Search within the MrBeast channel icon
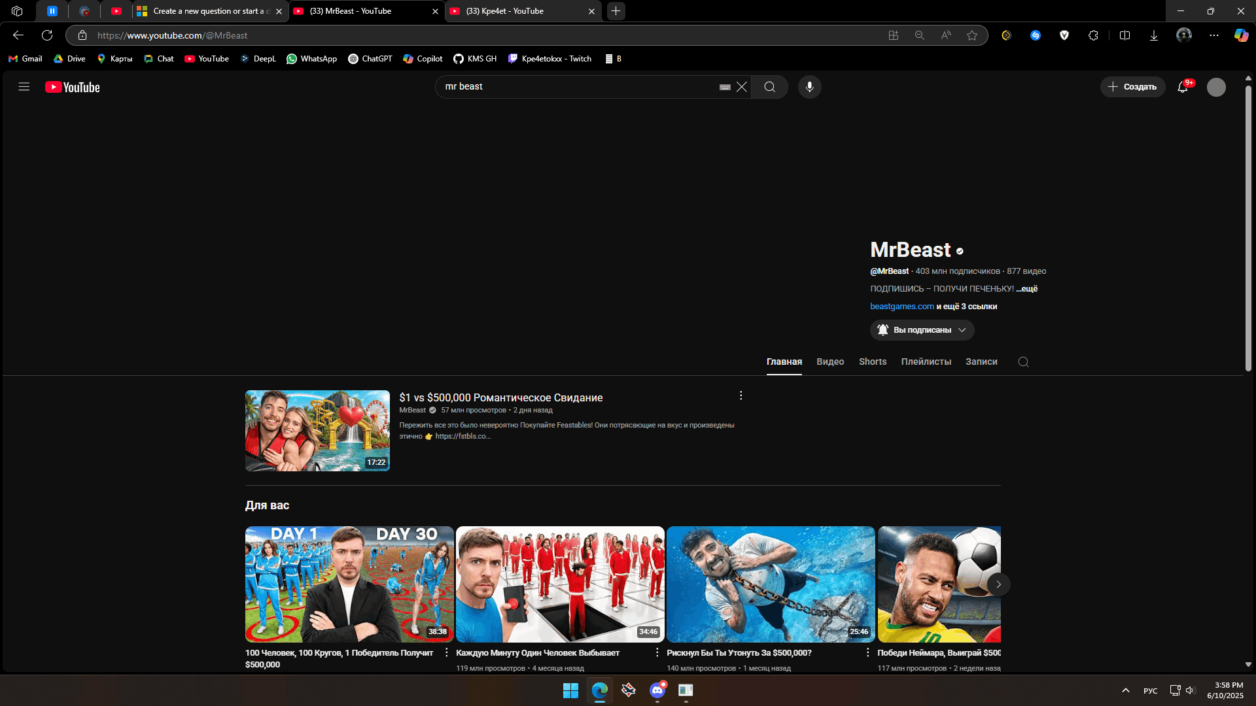1256x706 pixels. point(1023,362)
